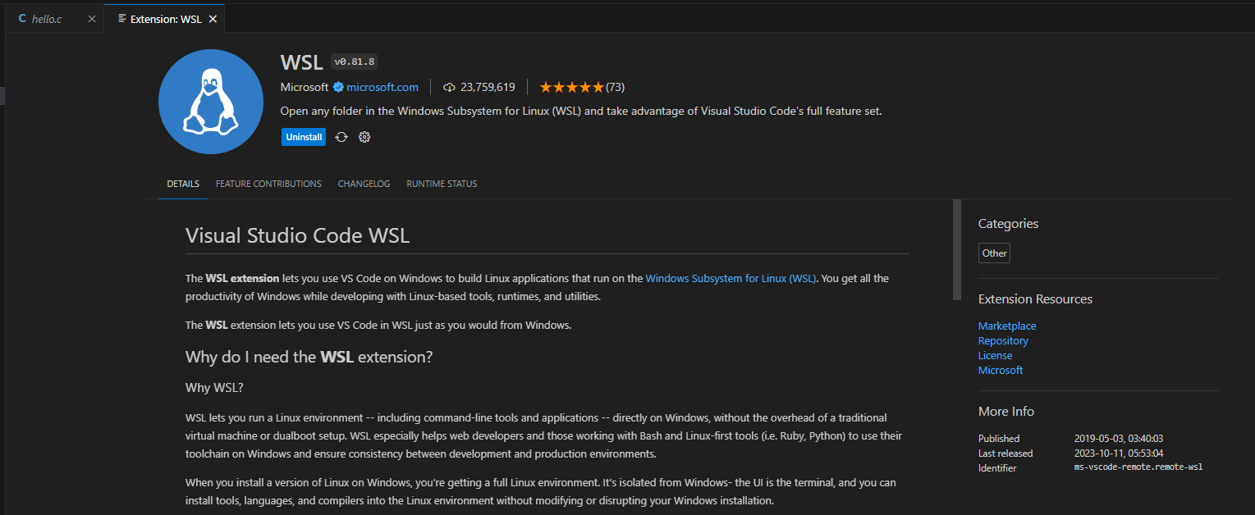
Task: Click the extension description starting 'Open any folder'
Action: [581, 111]
